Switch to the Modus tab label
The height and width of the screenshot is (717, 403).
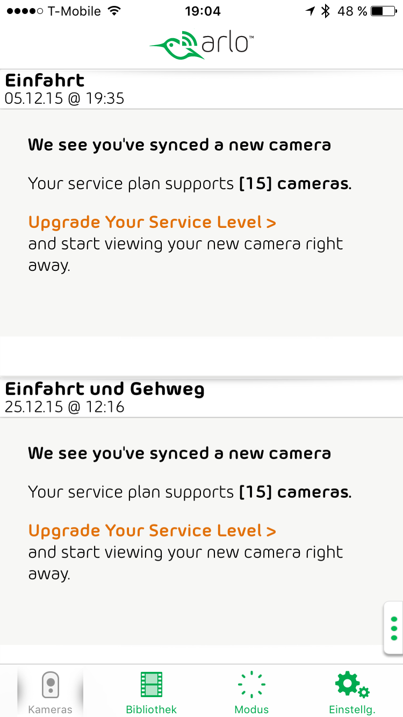pyautogui.click(x=251, y=709)
